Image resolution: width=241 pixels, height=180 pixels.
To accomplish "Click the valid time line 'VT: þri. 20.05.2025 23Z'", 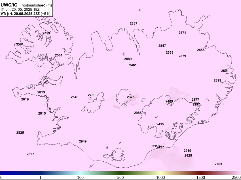I will pos(20,14).
